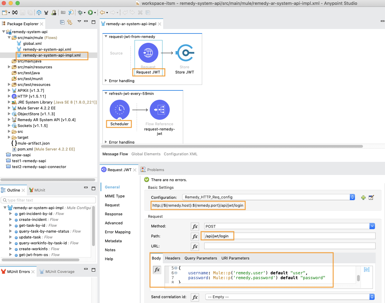The width and height of the screenshot is (385, 303).
Task: Select the Flow Reference component icon
Action: pyautogui.click(x=160, y=110)
